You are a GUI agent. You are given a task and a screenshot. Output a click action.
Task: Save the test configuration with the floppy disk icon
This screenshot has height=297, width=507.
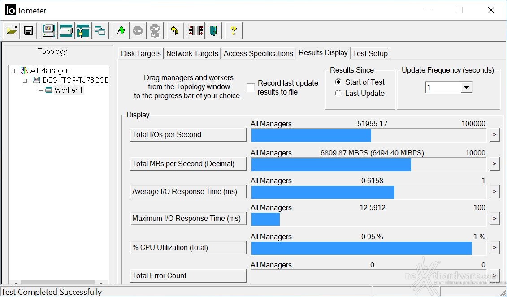coord(28,31)
